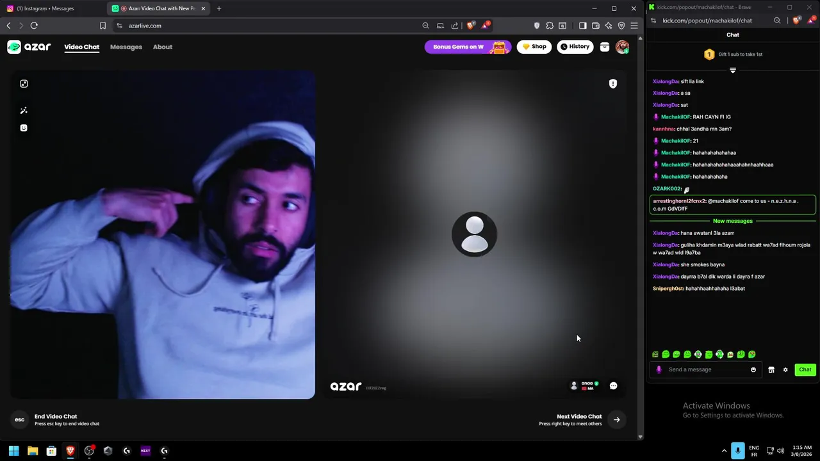Open the Brave VPN shield icon
This screenshot has height=461, width=820.
(621, 26)
